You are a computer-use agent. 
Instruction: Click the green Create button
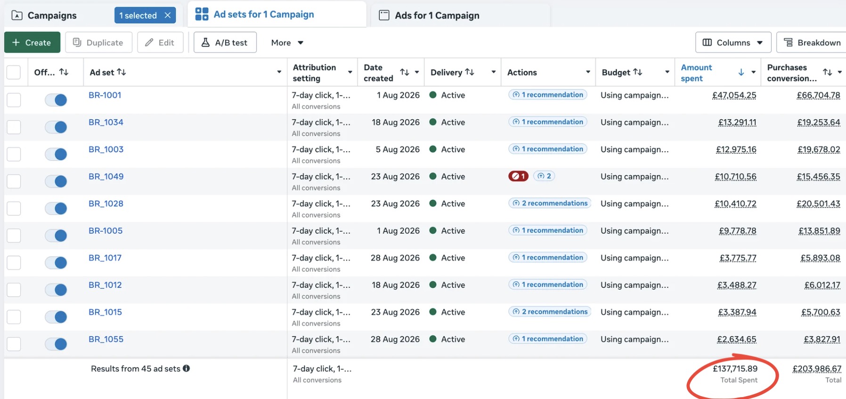tap(32, 42)
